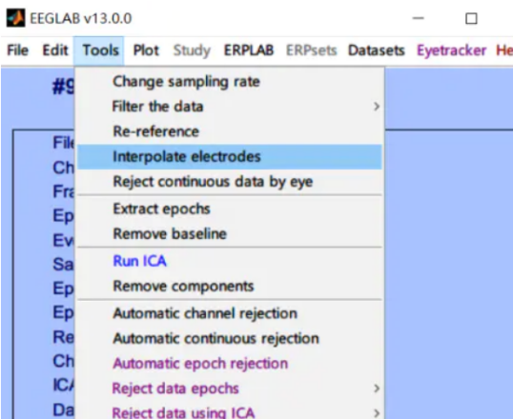
Task: Start Run ICA from the menu
Action: coord(230,261)
